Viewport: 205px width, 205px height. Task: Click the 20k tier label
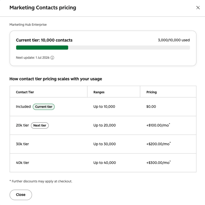(x=22, y=125)
